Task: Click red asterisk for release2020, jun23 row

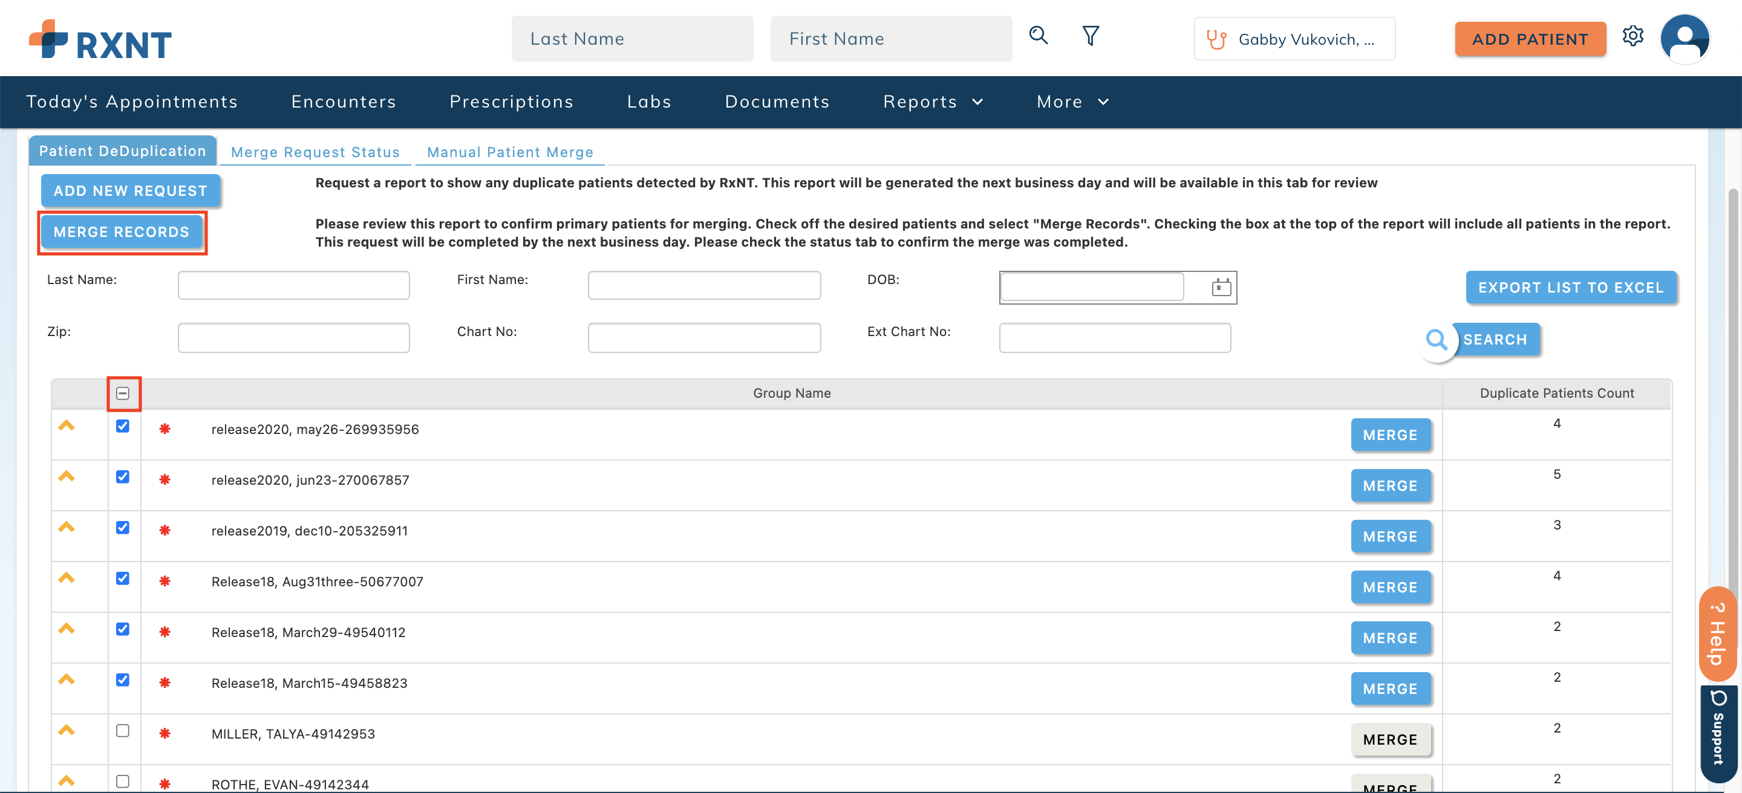Action: point(165,479)
